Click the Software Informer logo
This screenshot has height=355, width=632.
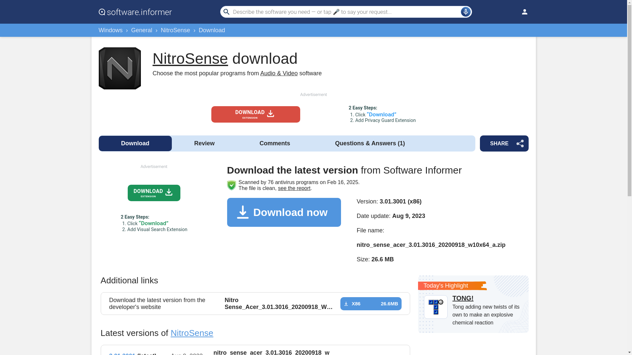point(135,12)
